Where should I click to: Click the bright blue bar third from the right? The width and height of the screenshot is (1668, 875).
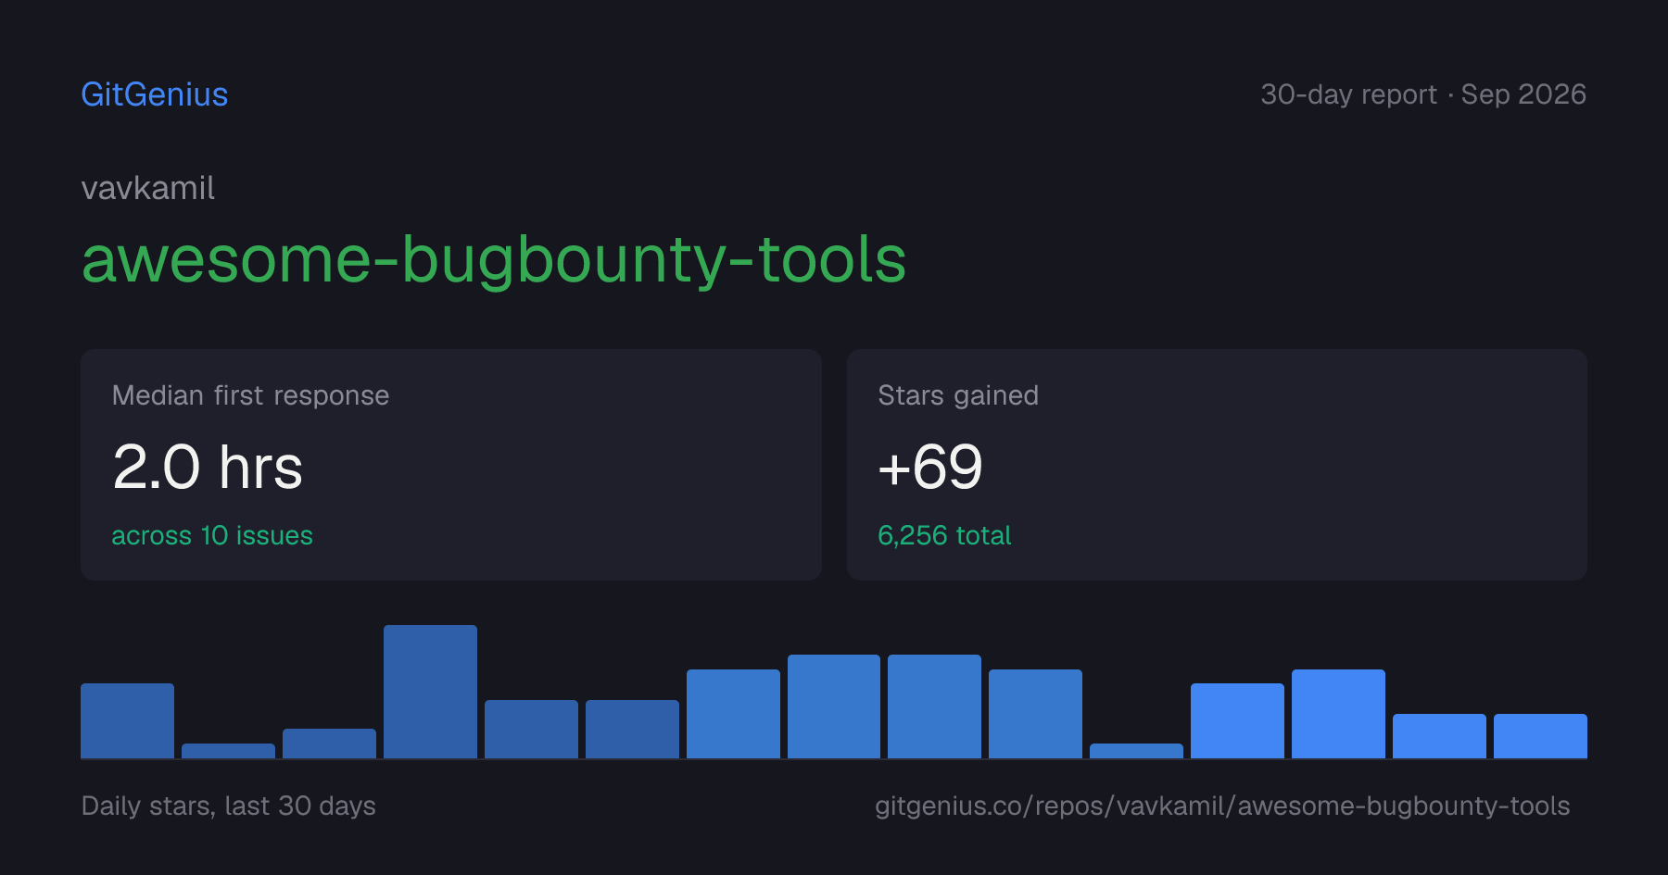pyautogui.click(x=1338, y=714)
